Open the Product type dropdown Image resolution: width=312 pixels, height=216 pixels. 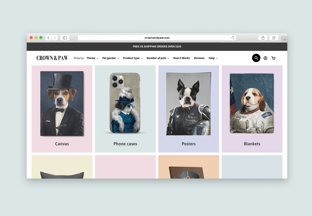click(x=133, y=58)
